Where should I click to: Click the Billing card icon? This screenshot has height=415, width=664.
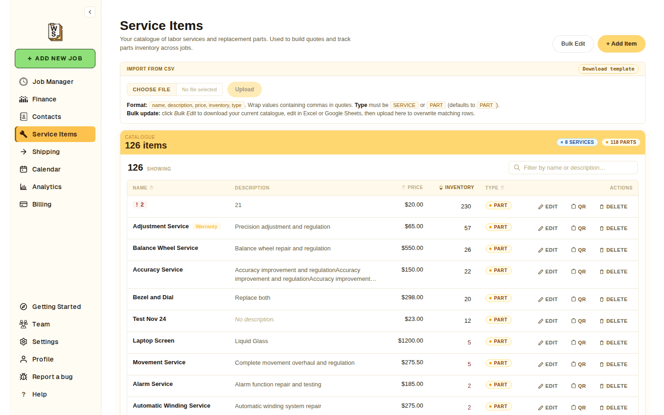click(24, 204)
